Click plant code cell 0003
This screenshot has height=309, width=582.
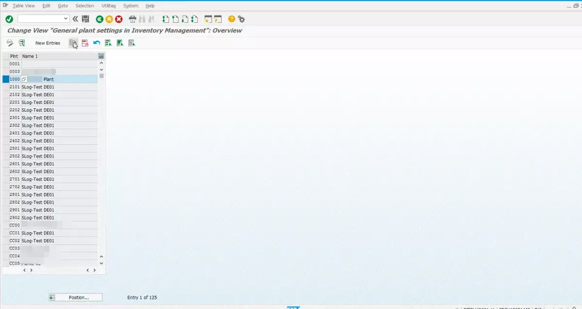pyautogui.click(x=15, y=72)
